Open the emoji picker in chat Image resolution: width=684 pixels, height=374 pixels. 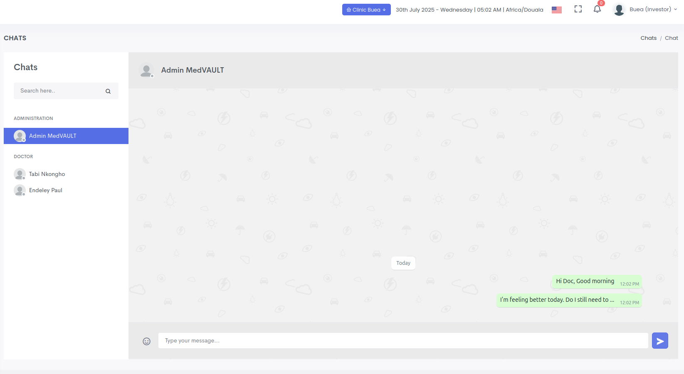(x=146, y=341)
